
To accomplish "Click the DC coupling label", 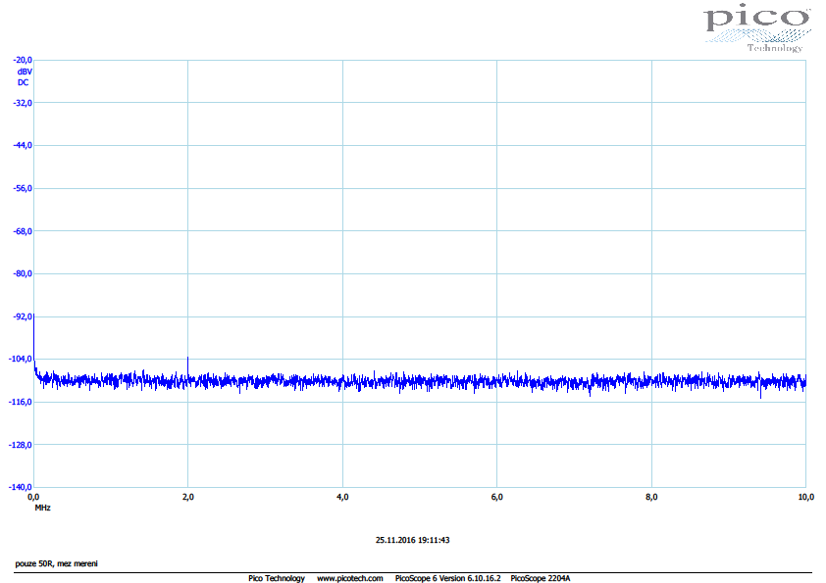I will click(x=24, y=82).
